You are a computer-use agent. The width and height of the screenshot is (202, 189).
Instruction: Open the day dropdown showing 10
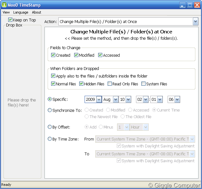click(x=128, y=100)
